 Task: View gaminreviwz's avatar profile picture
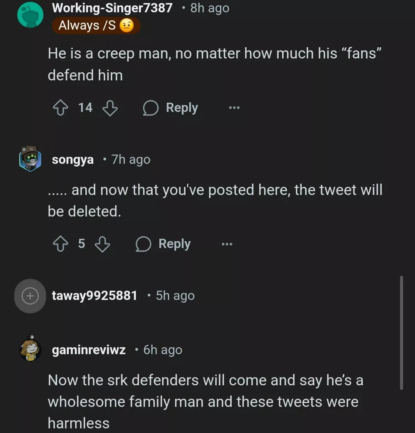coord(30,350)
